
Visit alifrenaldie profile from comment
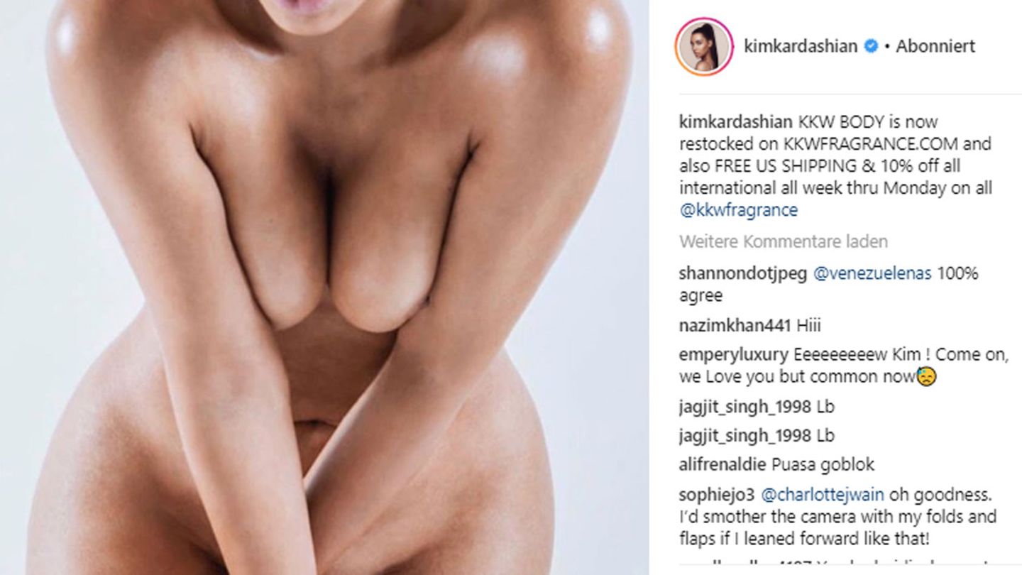point(722,465)
